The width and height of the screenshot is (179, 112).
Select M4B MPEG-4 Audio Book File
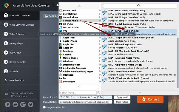point(139,53)
